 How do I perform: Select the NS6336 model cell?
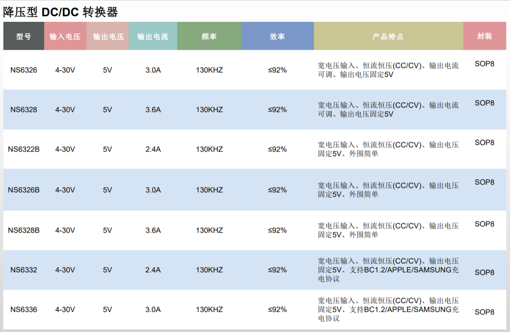pyautogui.click(x=24, y=310)
